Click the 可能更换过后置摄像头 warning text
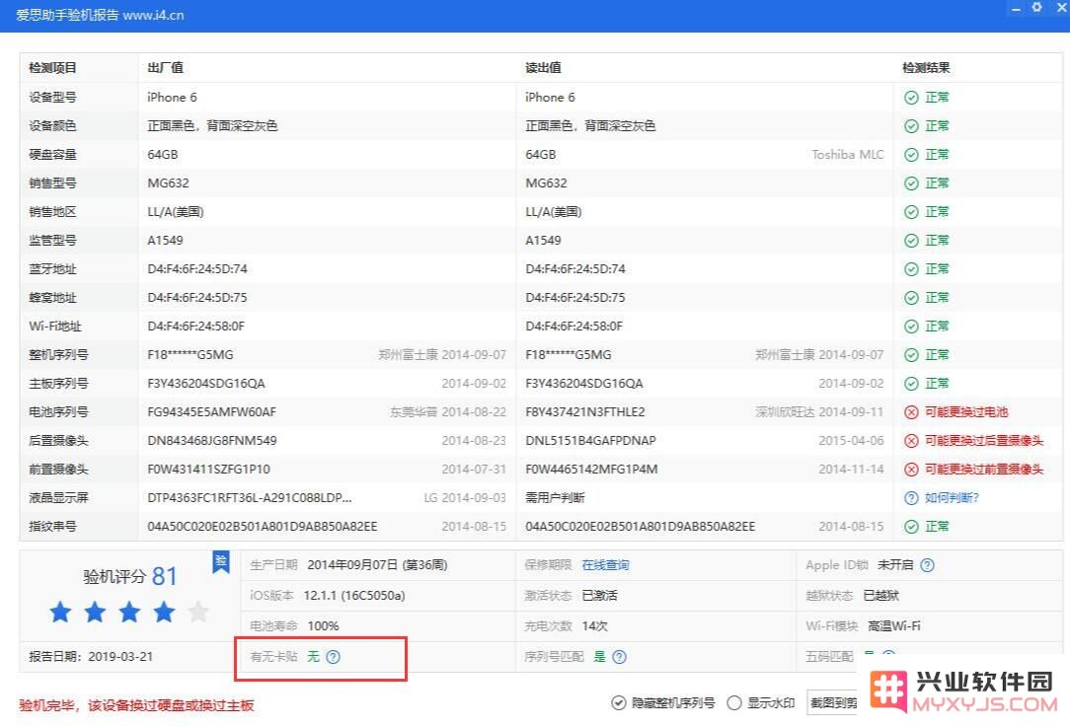Image resolution: width=1070 pixels, height=728 pixels. 984,441
